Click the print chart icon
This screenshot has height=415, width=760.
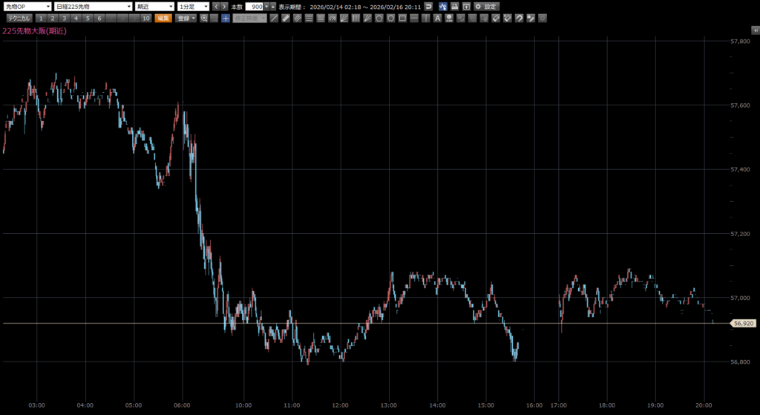pos(454,6)
